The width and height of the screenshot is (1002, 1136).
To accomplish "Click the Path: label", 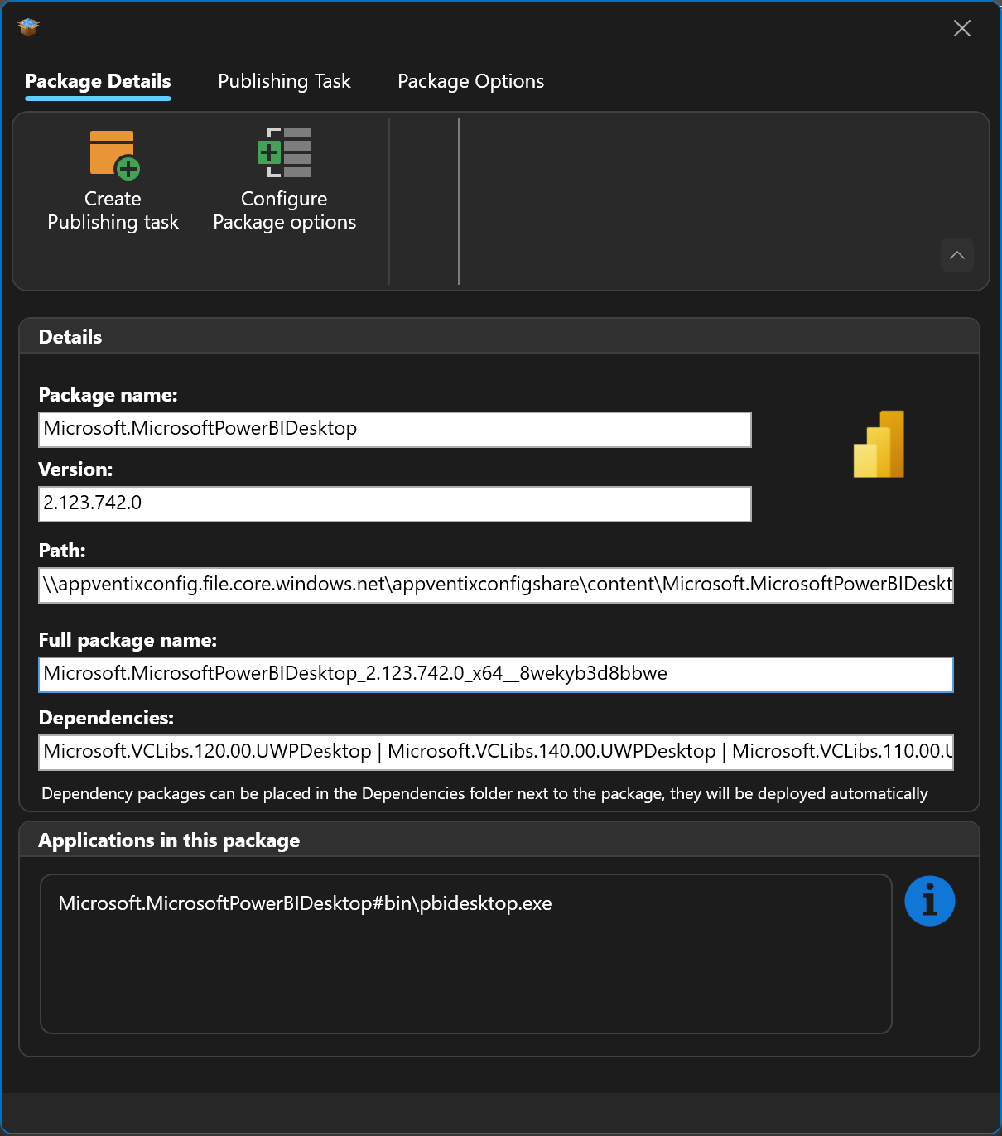I will coord(62,551).
